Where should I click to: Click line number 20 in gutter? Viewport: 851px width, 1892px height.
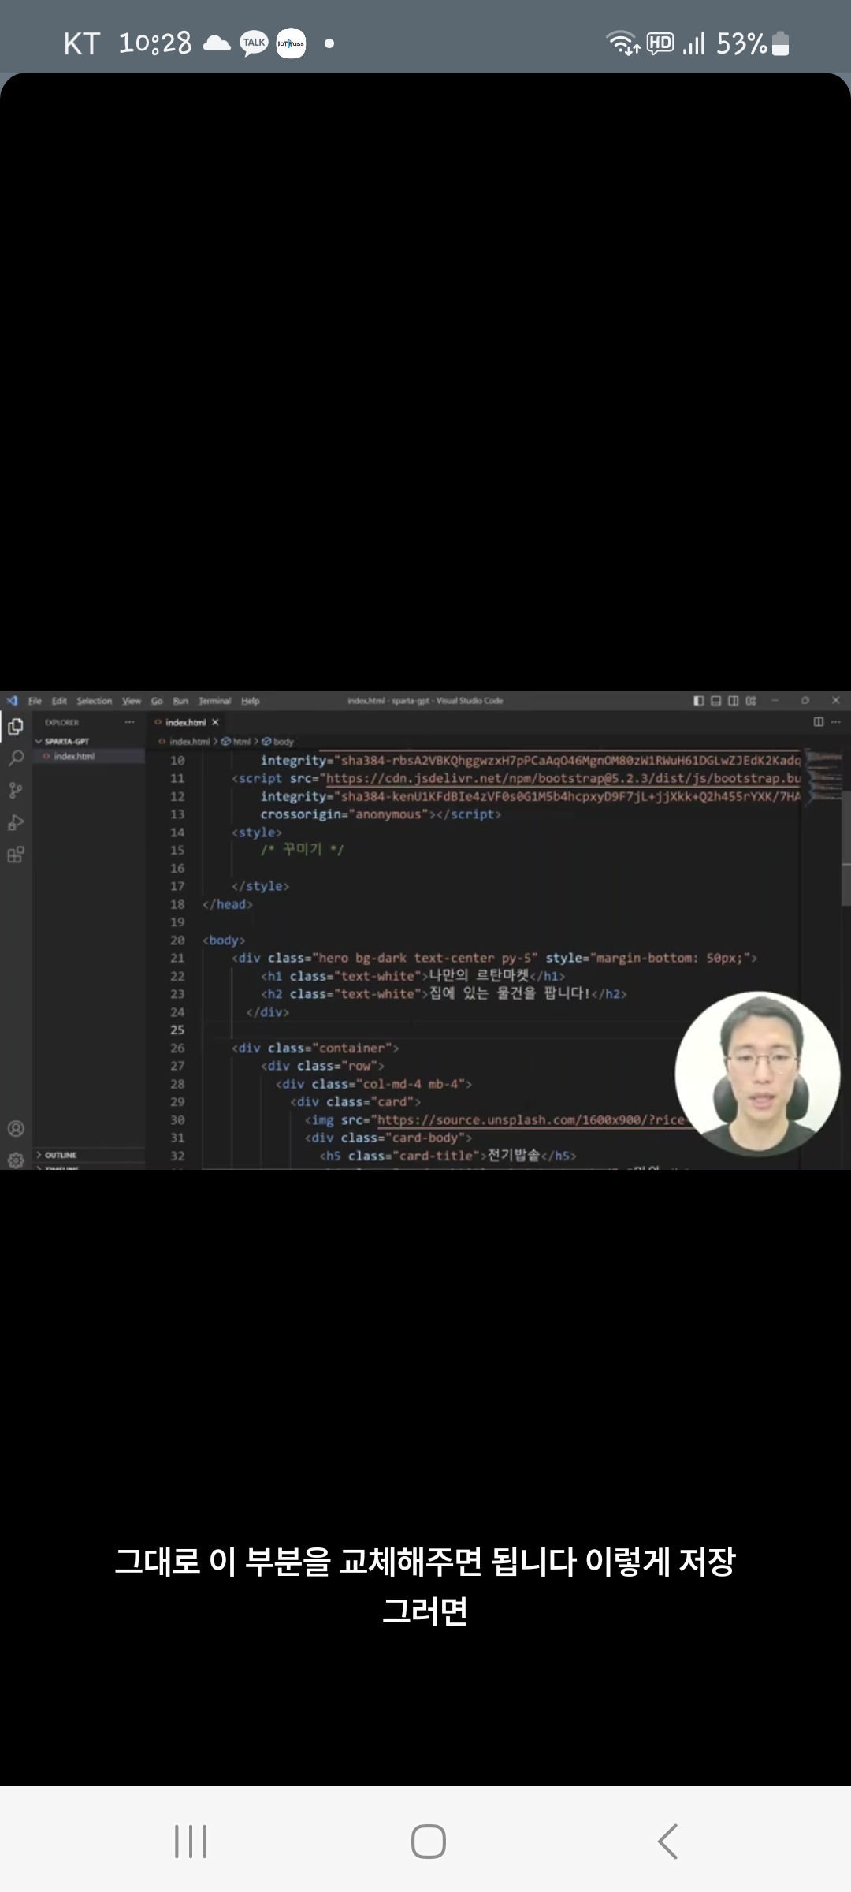(177, 940)
